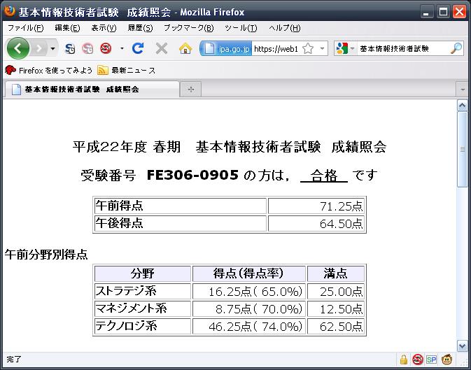The width and height of the screenshot is (471, 370).
Task: Click the 62.50点 full marks cell
Action: [336, 326]
